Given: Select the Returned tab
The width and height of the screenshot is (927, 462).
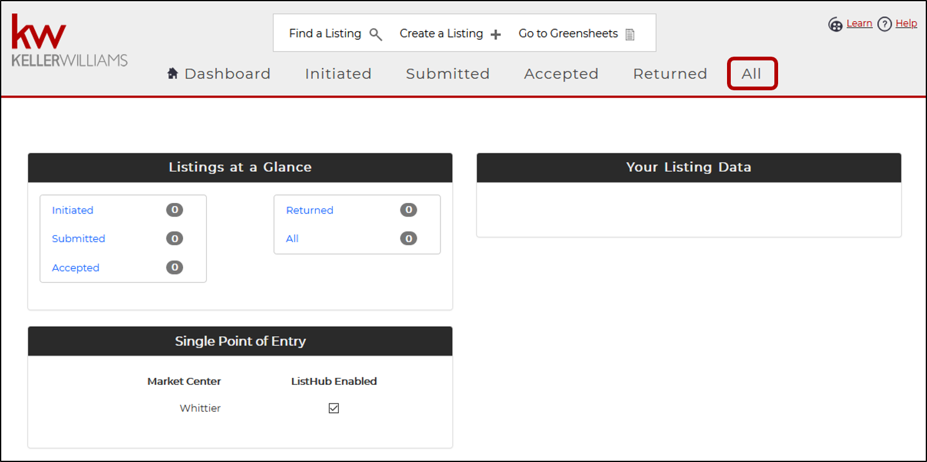Looking at the screenshot, I should (670, 74).
